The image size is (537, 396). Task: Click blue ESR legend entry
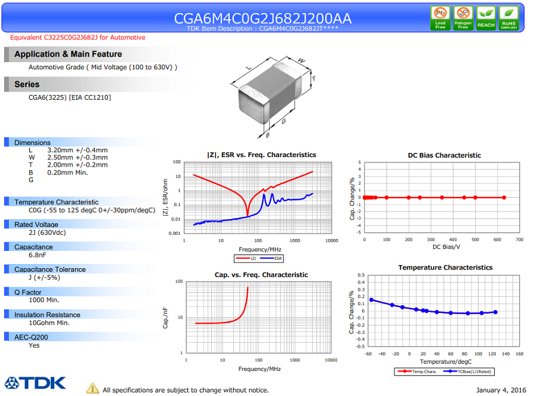coord(271,259)
